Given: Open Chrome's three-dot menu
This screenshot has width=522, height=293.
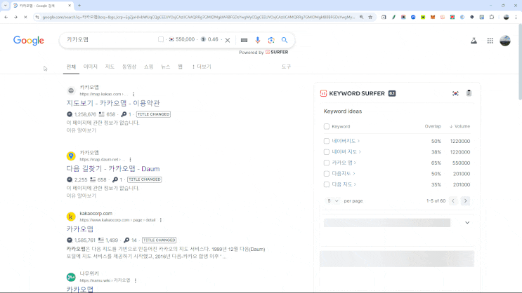Looking at the screenshot, I should 516,17.
